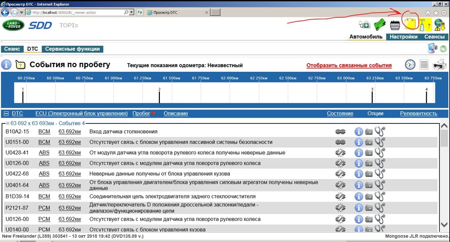Sort by the DTC column header
Image resolution: width=450 pixels, height=242 pixels.
click(x=17, y=113)
